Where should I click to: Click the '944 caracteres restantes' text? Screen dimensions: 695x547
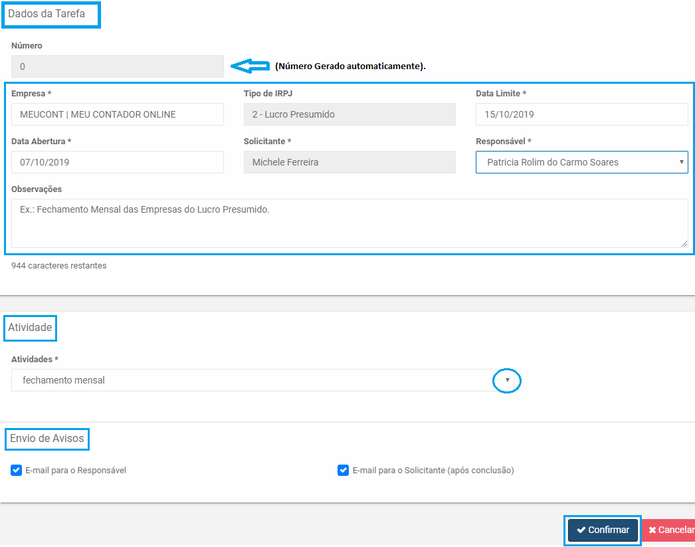tap(59, 265)
